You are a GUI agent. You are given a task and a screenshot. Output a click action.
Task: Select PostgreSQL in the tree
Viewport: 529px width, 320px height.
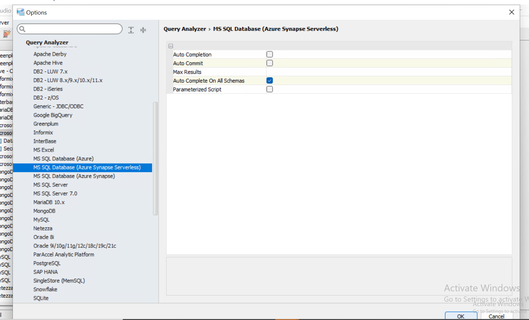(x=47, y=263)
